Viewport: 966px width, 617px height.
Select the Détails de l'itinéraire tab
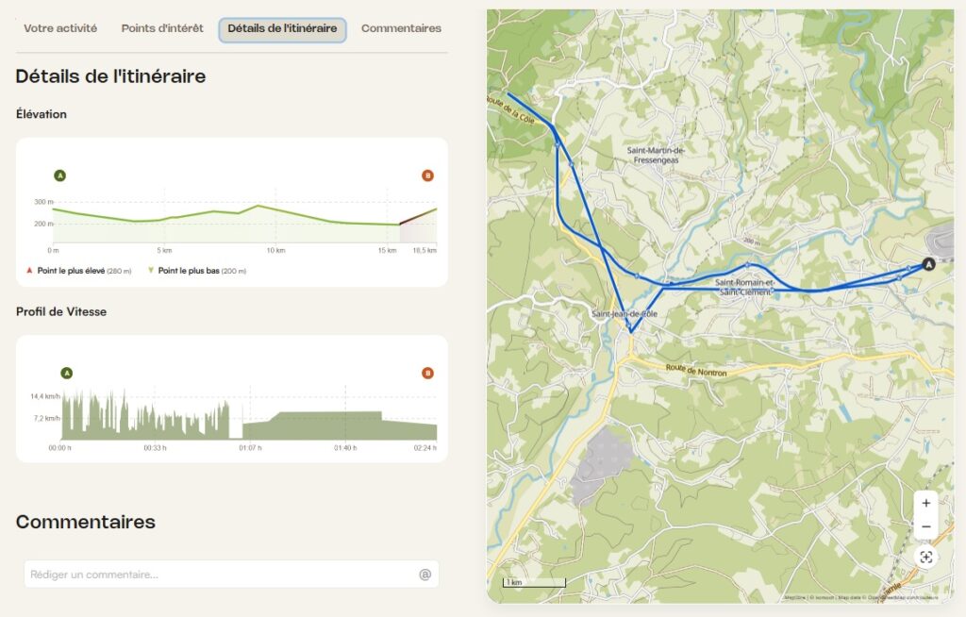click(x=282, y=29)
